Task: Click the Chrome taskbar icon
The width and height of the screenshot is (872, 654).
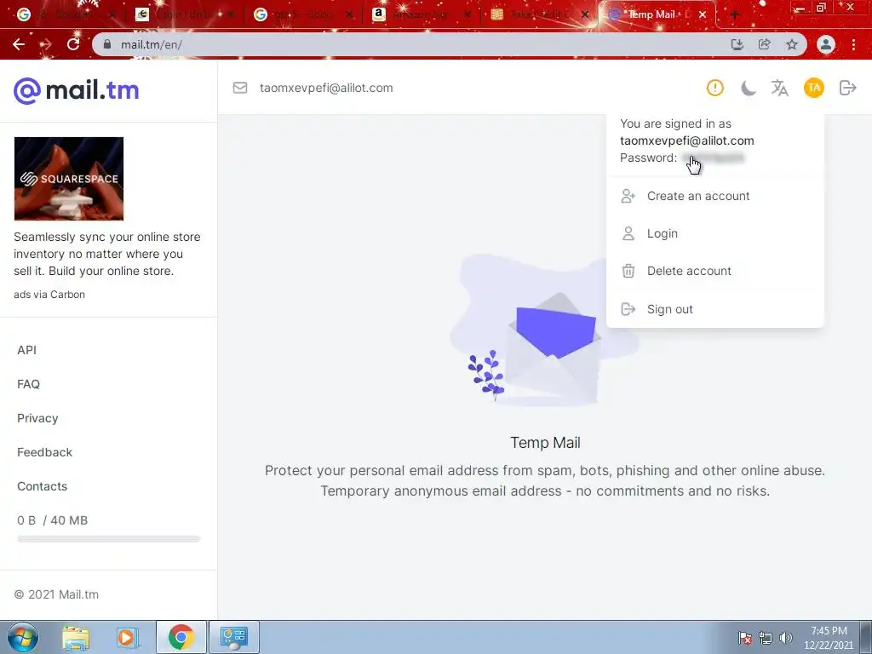Action: (181, 637)
